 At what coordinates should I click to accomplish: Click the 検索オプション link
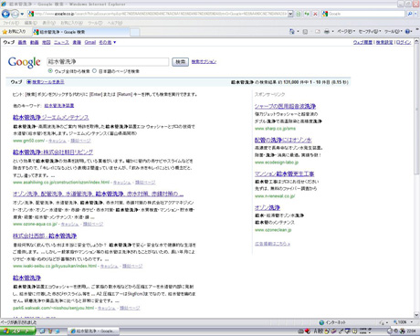pos(204,61)
